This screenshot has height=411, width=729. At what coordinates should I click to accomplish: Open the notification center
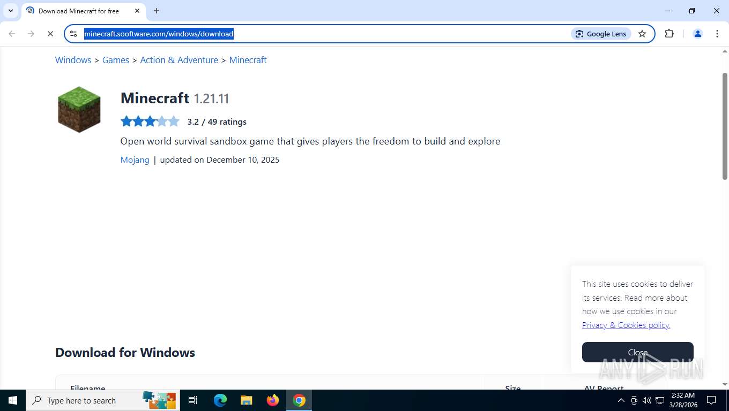[x=711, y=400]
